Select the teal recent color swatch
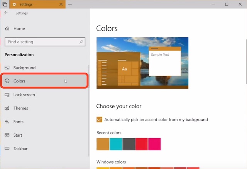The image size is (247, 169). coord(116,144)
